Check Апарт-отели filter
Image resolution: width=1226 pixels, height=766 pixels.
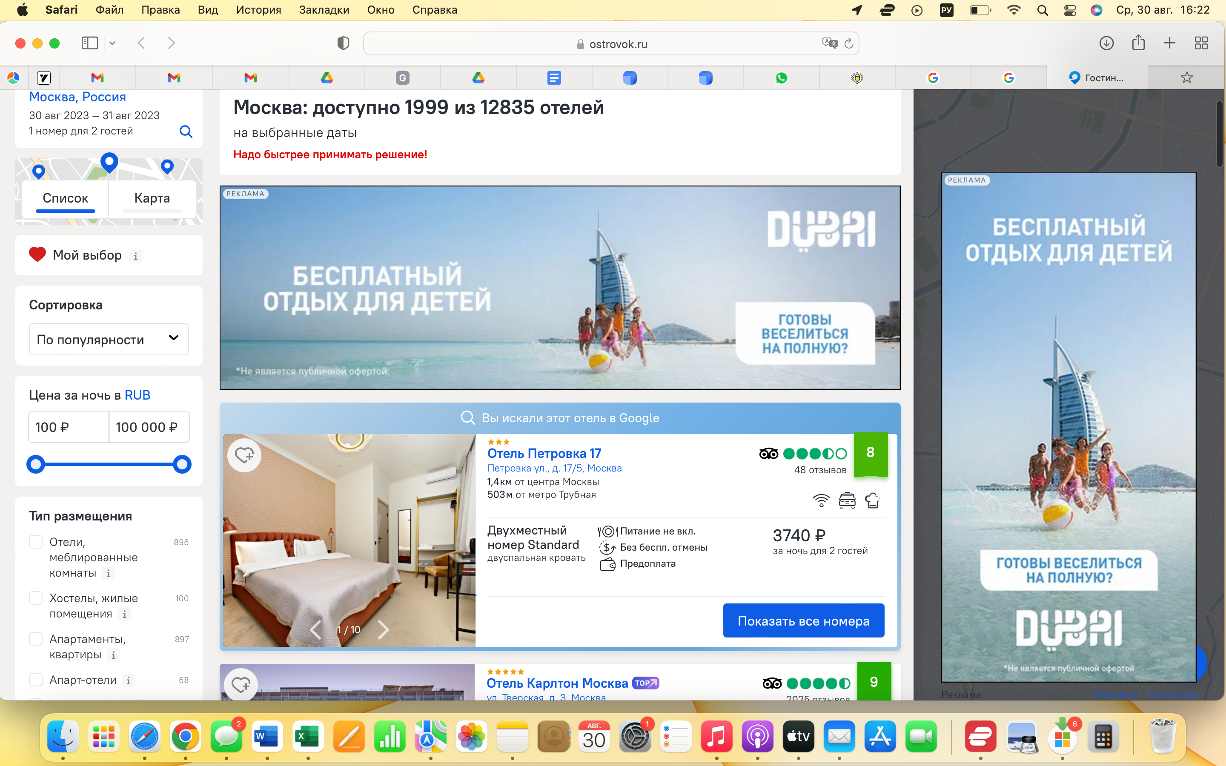[35, 680]
